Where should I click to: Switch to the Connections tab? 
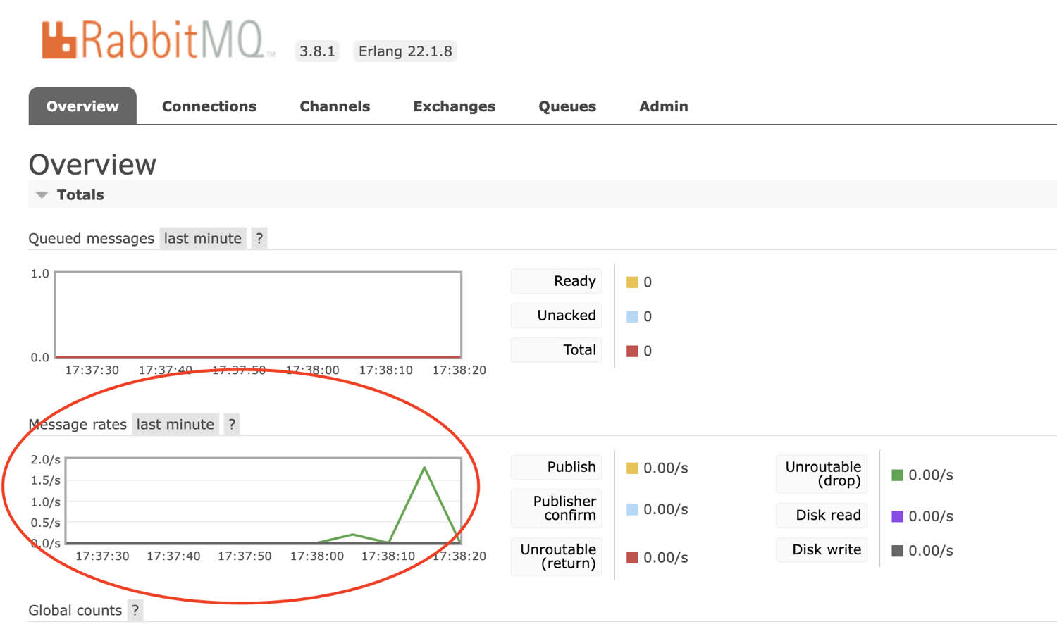pos(209,106)
